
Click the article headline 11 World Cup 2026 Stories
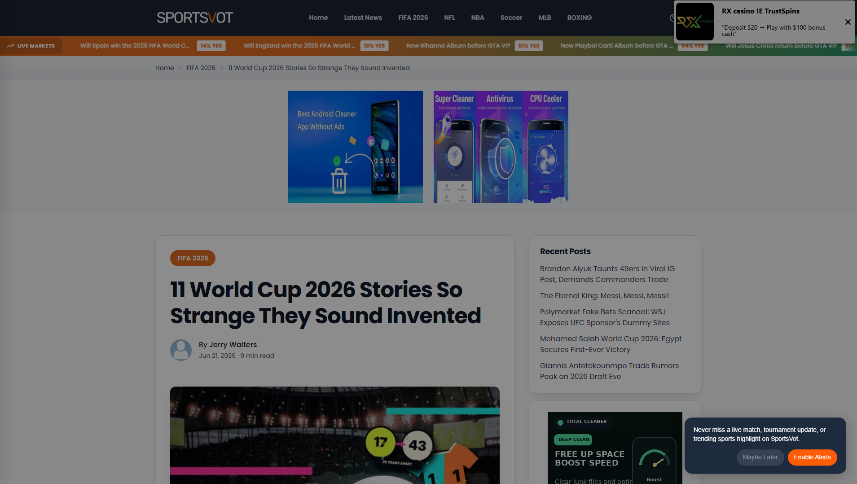(x=325, y=303)
